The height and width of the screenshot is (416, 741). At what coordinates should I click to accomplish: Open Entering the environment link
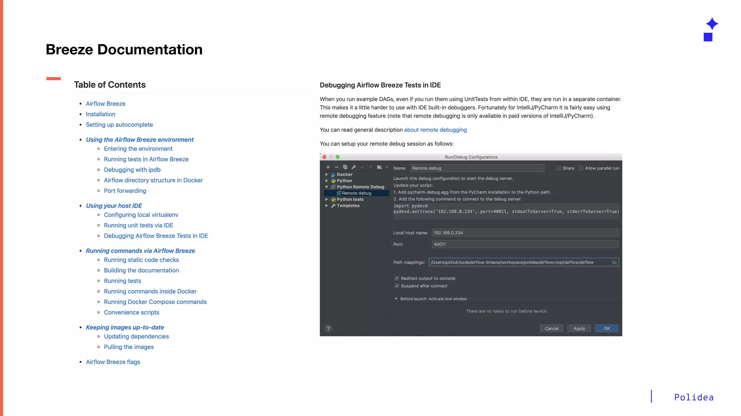[138, 149]
